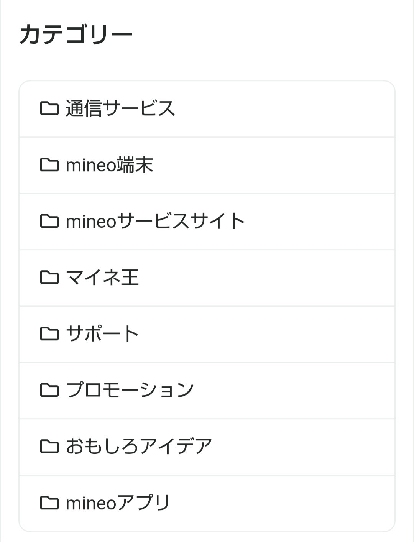Click the folder icon beside 通信サービス
The image size is (414, 542).
49,108
